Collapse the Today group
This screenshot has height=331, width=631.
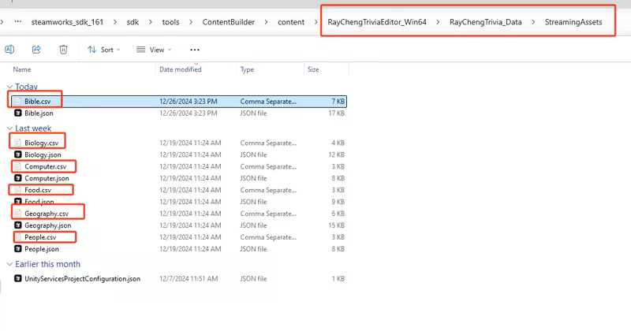[9, 87]
